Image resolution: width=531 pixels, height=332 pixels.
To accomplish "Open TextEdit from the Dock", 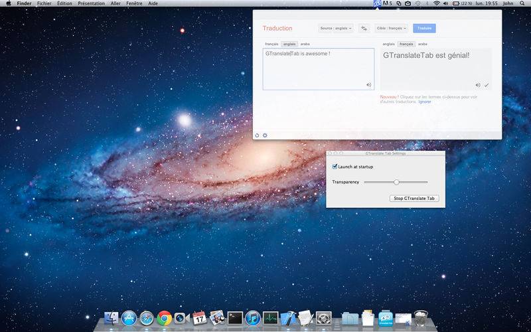I will coord(306,318).
